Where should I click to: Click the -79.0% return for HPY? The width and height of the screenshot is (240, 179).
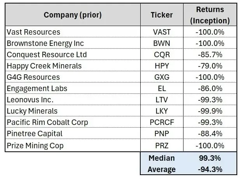210,66
